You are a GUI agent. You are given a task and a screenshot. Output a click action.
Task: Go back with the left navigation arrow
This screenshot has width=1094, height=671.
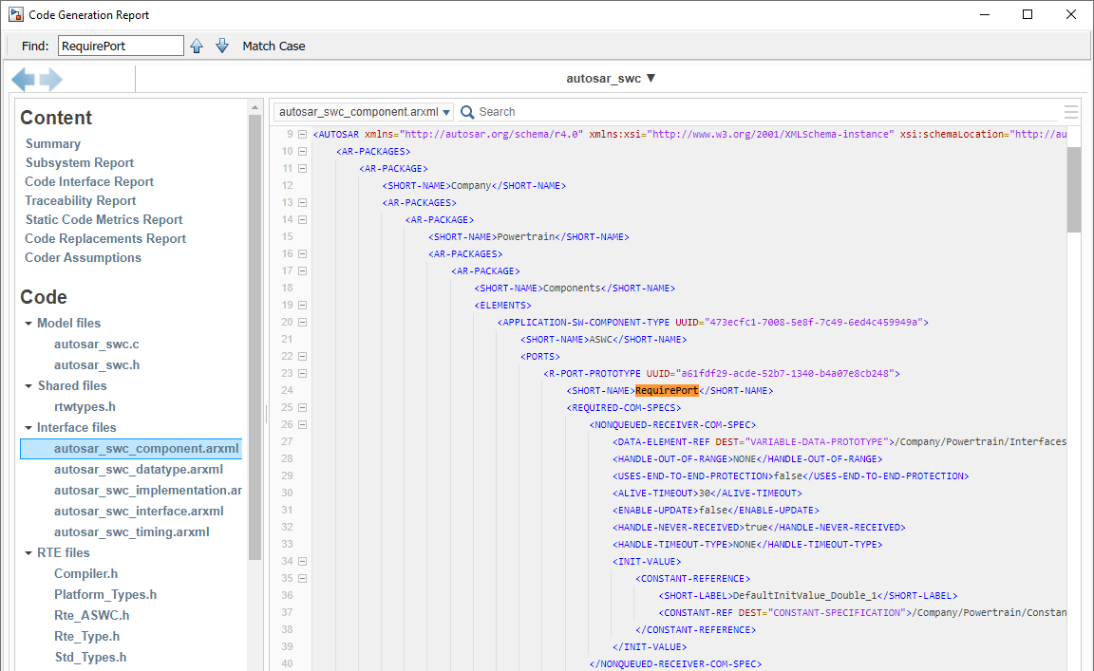[23, 80]
